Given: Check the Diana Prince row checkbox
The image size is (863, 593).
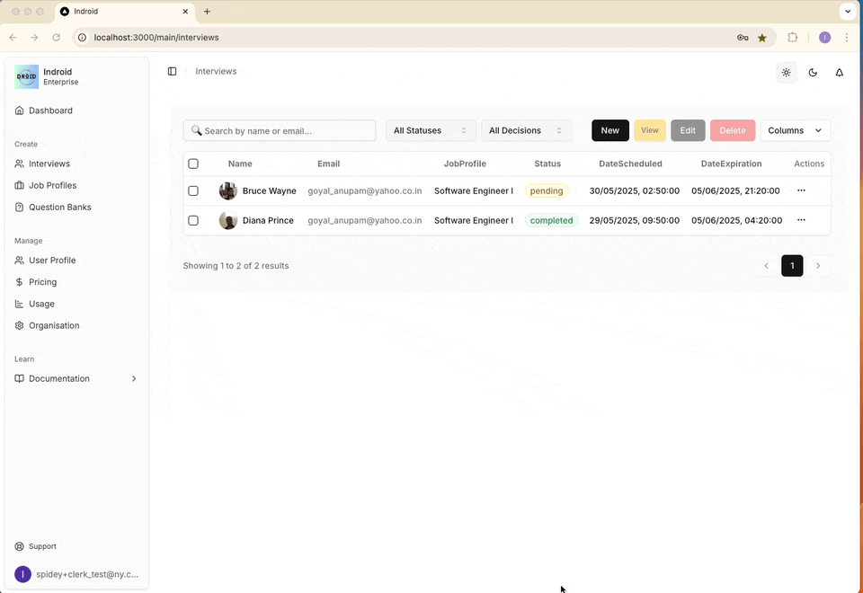Looking at the screenshot, I should point(193,220).
